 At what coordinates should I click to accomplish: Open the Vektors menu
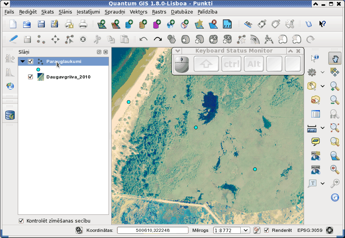[x=138, y=12]
